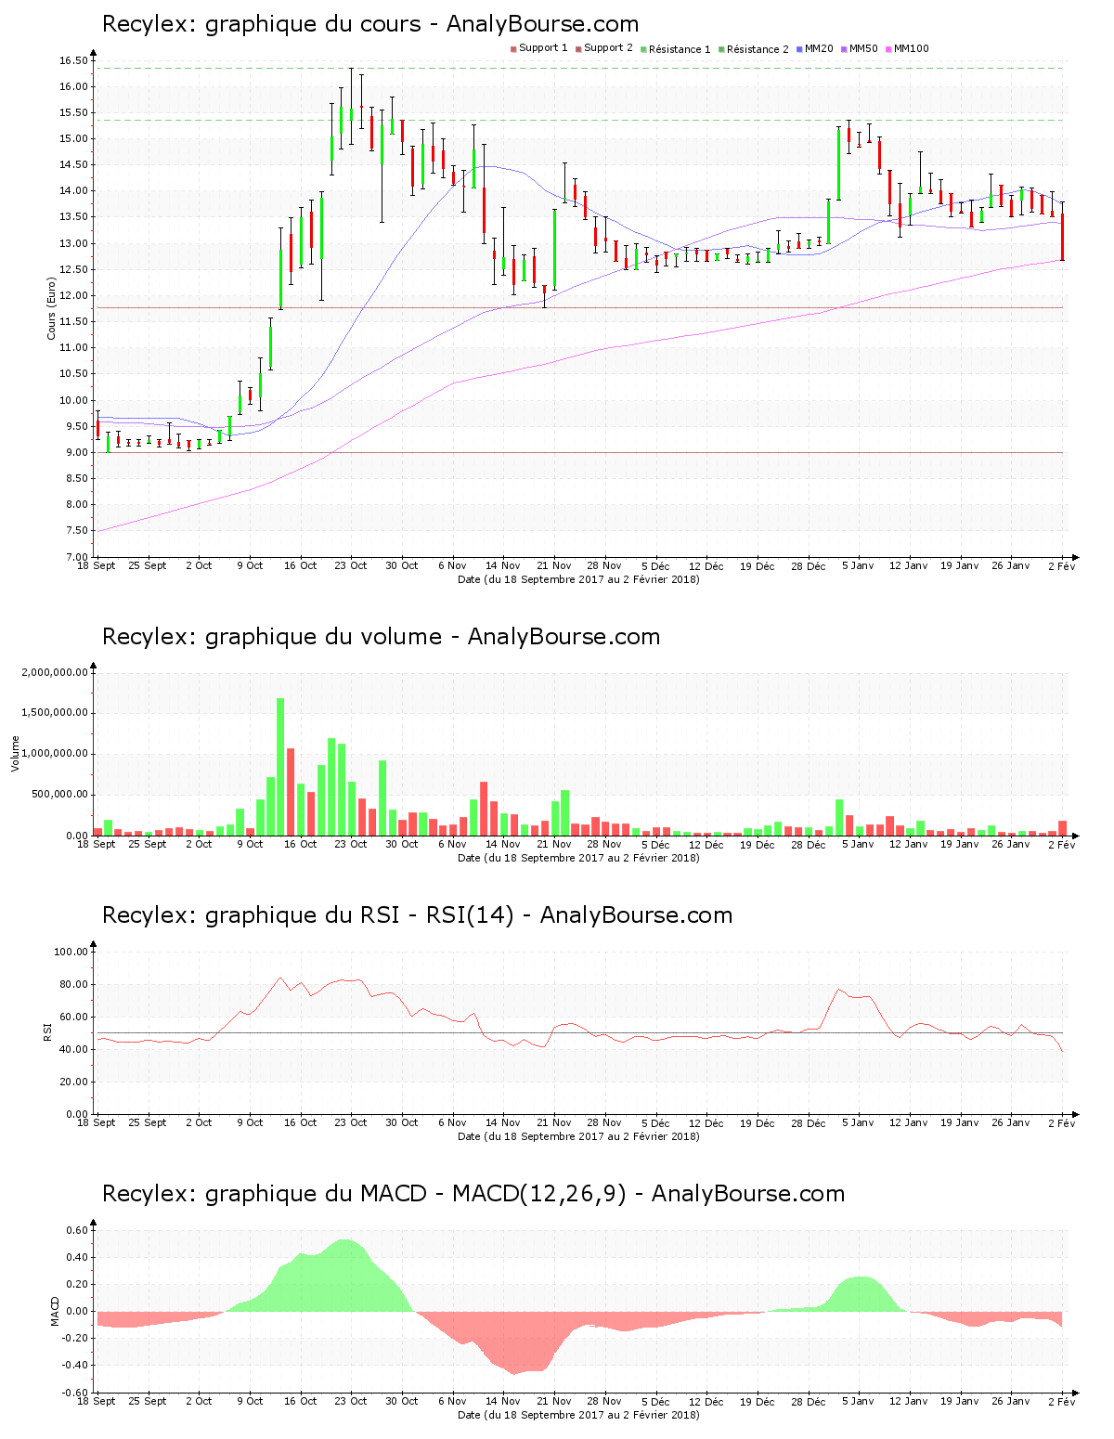Image resolution: width=1114 pixels, height=1439 pixels.
Task: Click the 2,000,000.00 volume axis value
Action: click(55, 672)
